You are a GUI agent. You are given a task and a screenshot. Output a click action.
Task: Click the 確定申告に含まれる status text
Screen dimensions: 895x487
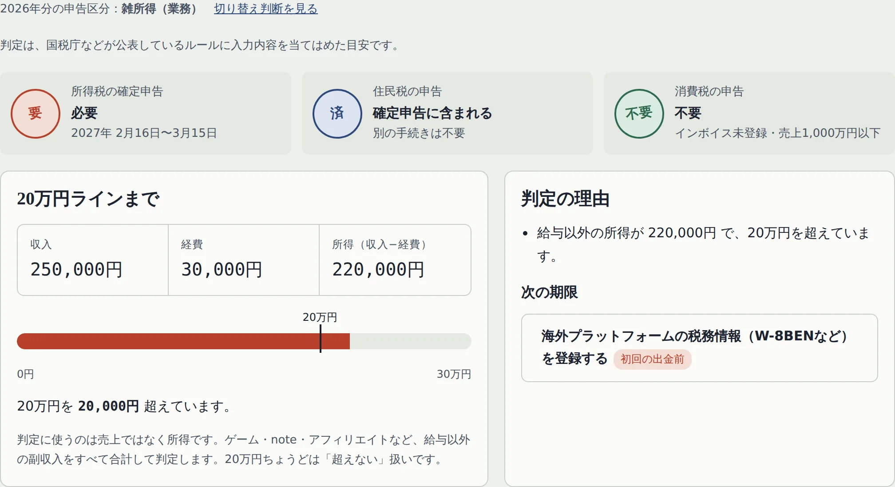(432, 113)
